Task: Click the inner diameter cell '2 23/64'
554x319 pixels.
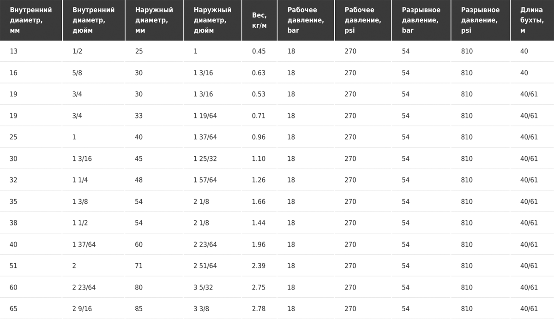Action: [x=94, y=287]
